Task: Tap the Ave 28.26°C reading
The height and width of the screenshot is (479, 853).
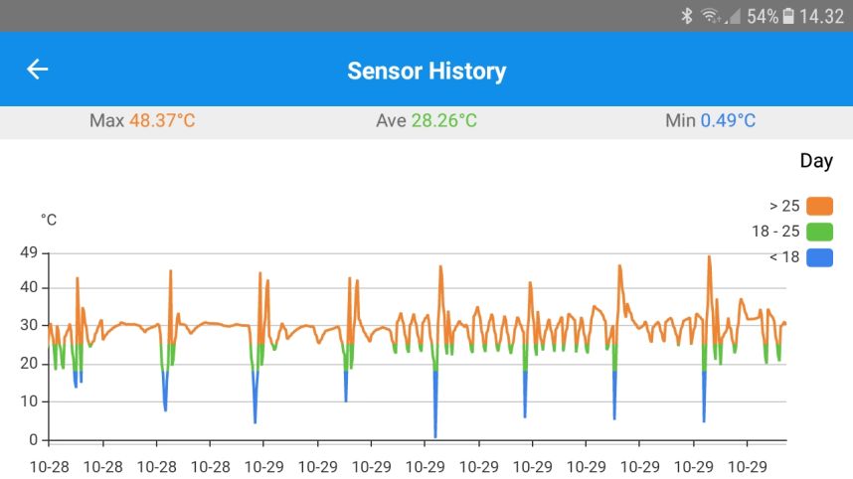Action: [x=426, y=121]
